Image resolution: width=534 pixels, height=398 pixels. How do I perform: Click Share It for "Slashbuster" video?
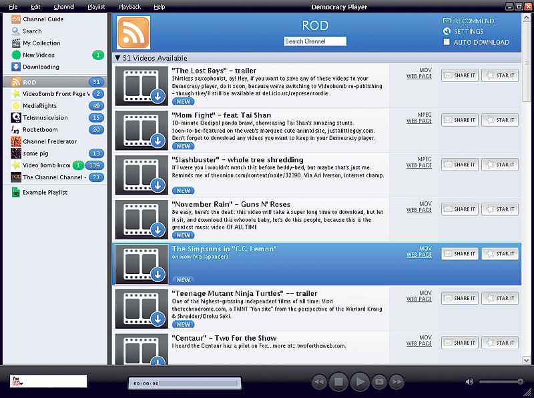coord(460,165)
